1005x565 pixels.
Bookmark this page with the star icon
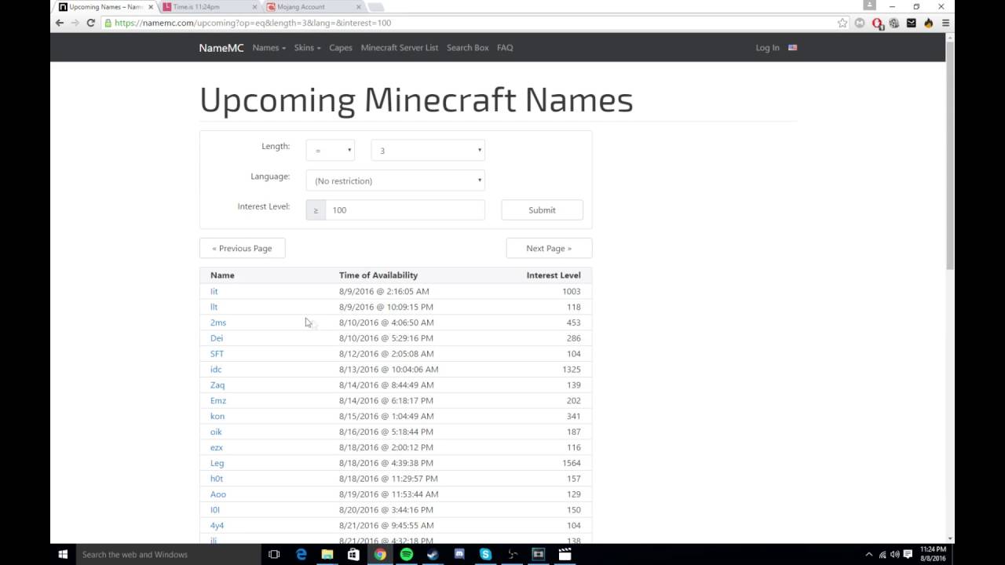[x=842, y=23]
